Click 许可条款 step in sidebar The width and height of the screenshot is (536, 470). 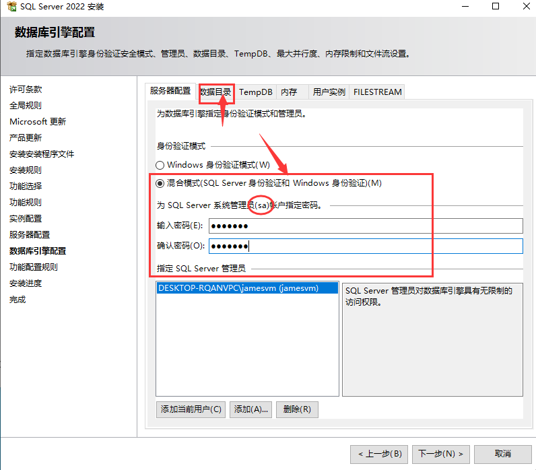pyautogui.click(x=26, y=90)
